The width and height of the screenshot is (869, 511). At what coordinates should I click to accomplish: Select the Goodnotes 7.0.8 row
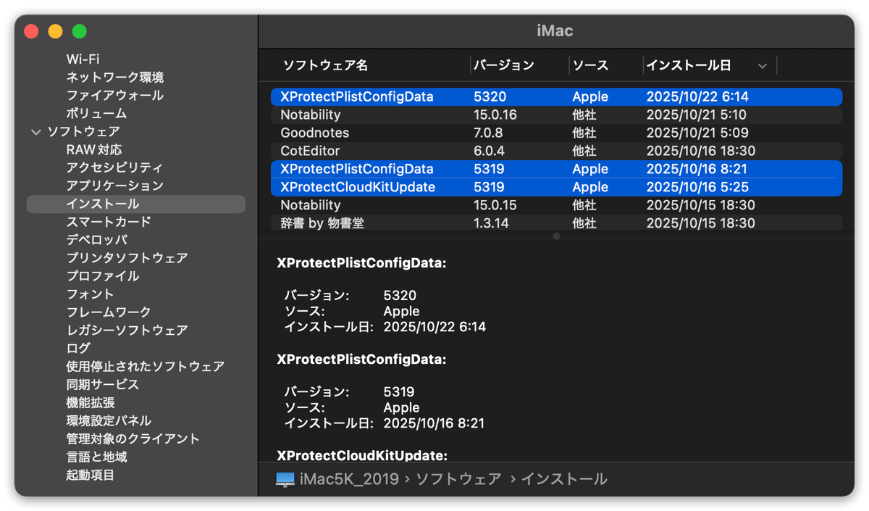(556, 133)
